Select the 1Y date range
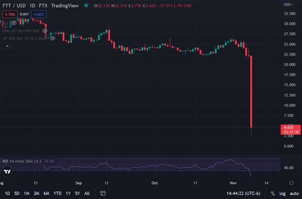This screenshot has width=302, height=199. click(x=68, y=193)
